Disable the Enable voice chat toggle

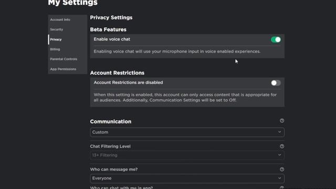pos(276,40)
